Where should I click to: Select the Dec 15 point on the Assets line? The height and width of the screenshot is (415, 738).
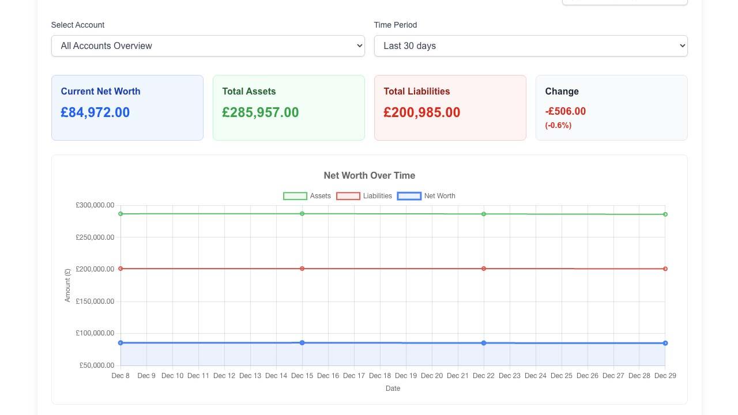click(x=302, y=213)
